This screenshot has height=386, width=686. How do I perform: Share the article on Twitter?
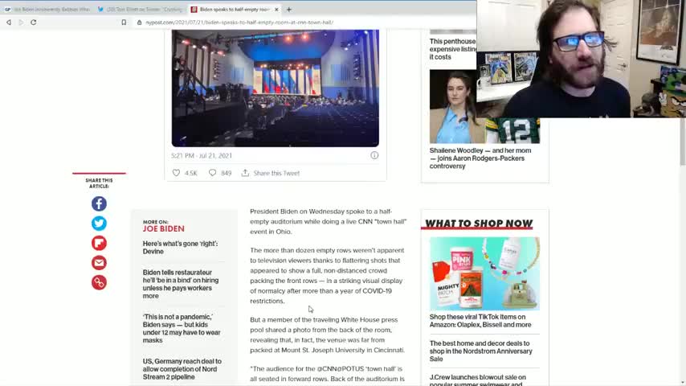[99, 224]
